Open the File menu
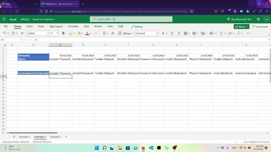Viewport: 271px width, 152px height. (6, 26)
